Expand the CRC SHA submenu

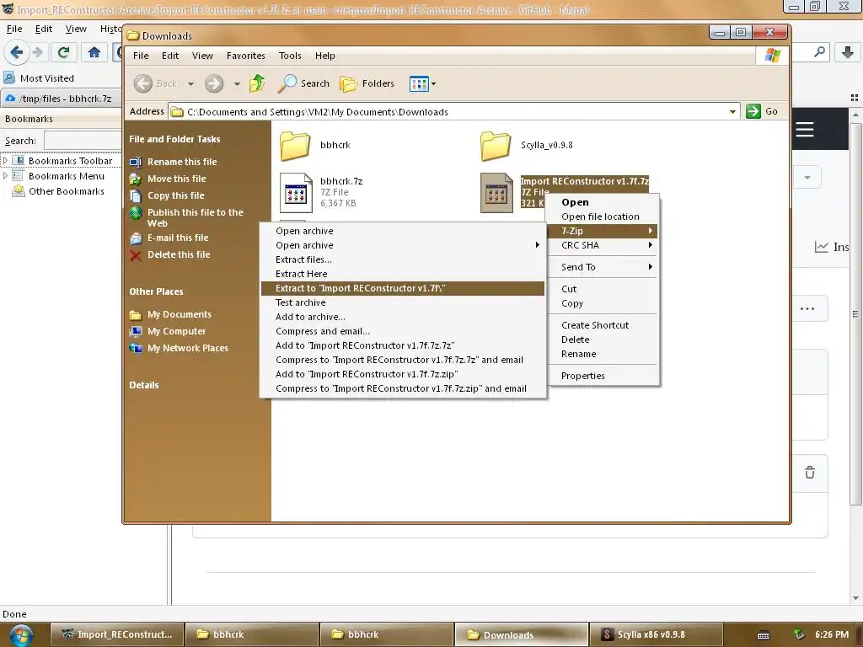(603, 245)
